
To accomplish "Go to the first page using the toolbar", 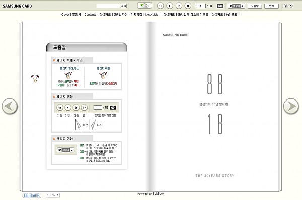I will [x=160, y=6].
